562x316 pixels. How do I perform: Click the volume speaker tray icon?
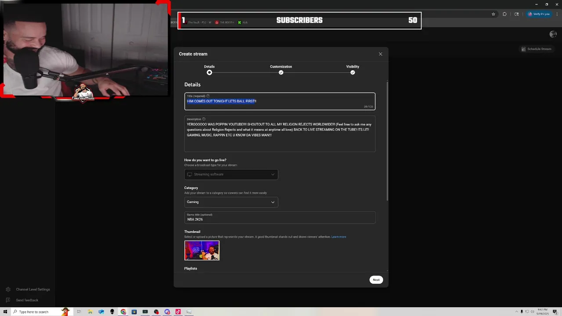coord(533,312)
